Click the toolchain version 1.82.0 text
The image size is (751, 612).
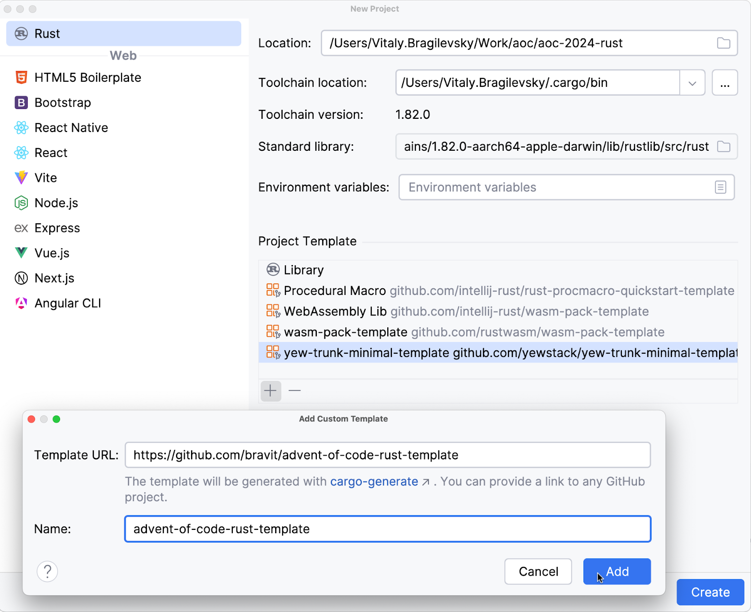(x=413, y=115)
